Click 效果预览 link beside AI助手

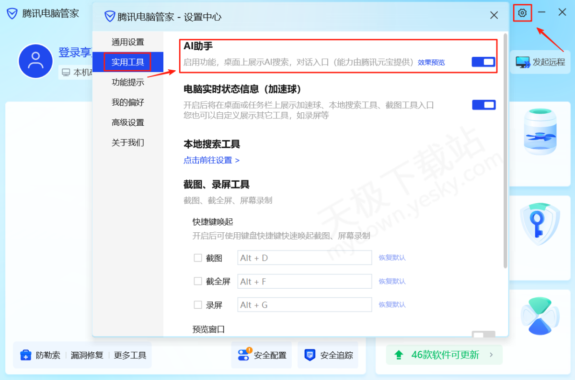431,63
